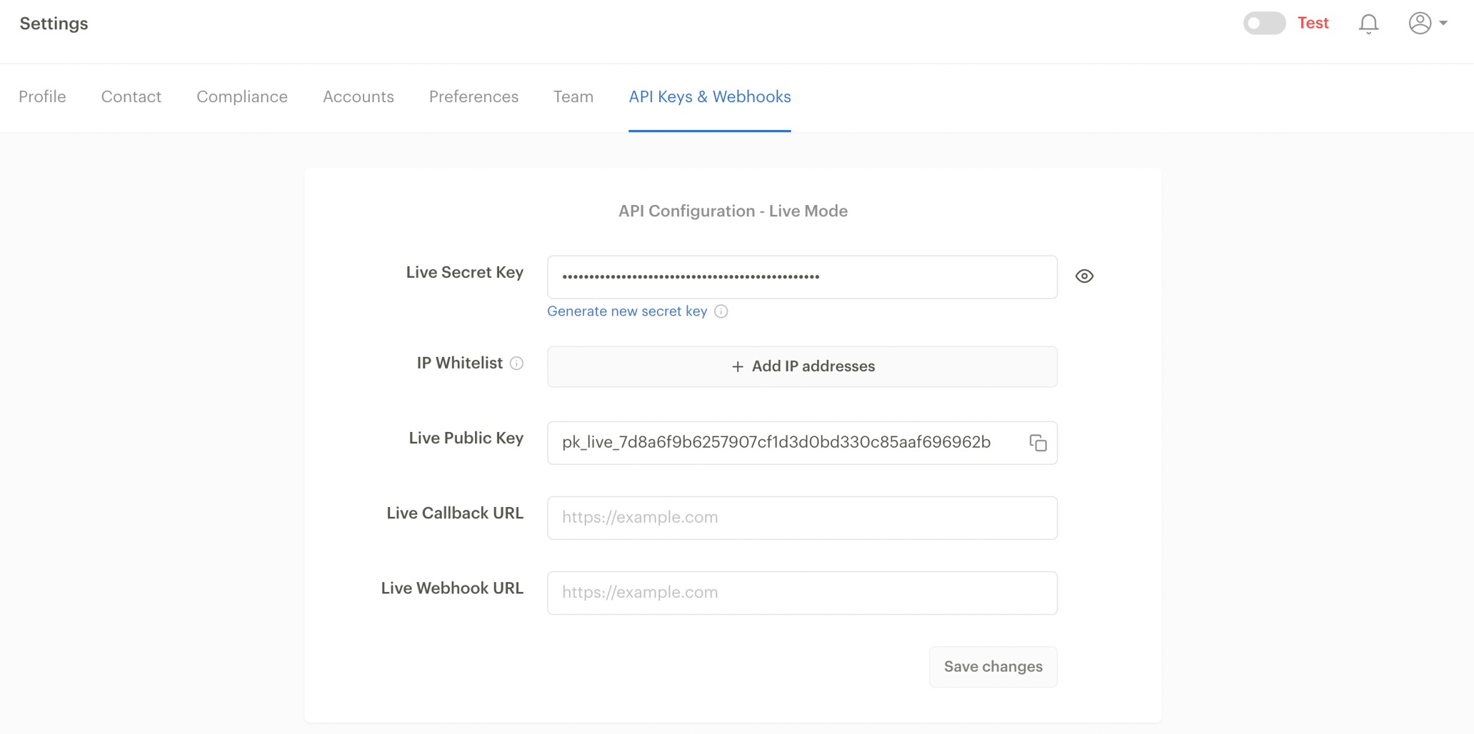Copy the Live Public Key using the copy icon
This screenshot has height=734, width=1474.
click(x=1038, y=443)
